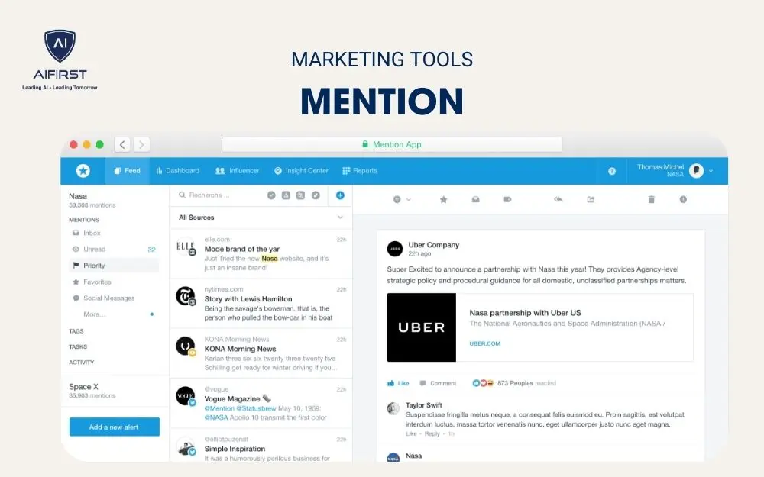Open the KONA Morning News mention
This screenshot has height=477, width=764.
261,353
